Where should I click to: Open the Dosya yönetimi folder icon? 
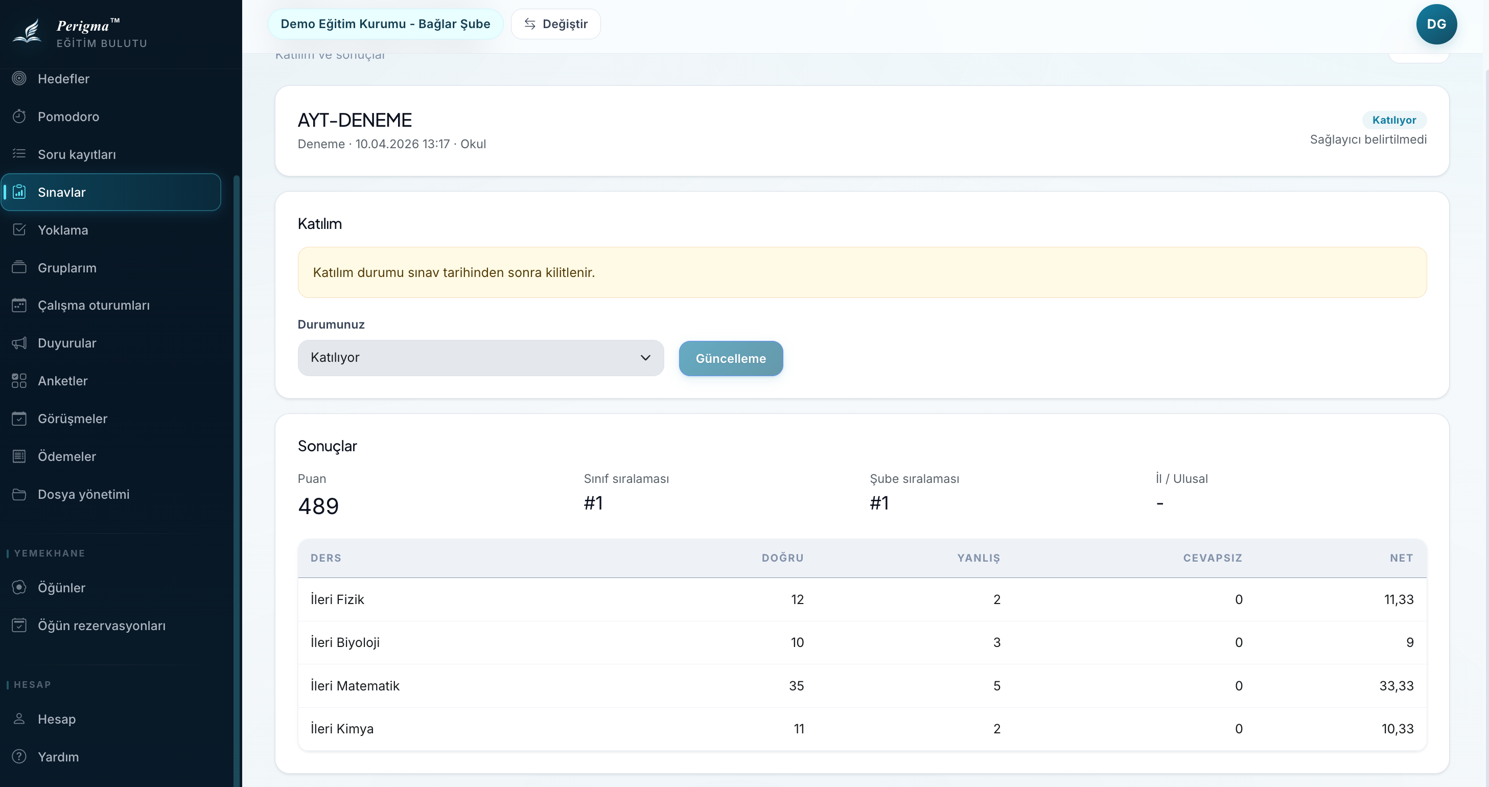point(19,494)
